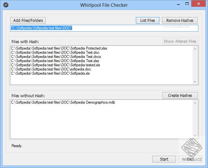Click the Show Altered Files button
Image resolution: width=208 pixels, height=168 pixels.
point(180,42)
